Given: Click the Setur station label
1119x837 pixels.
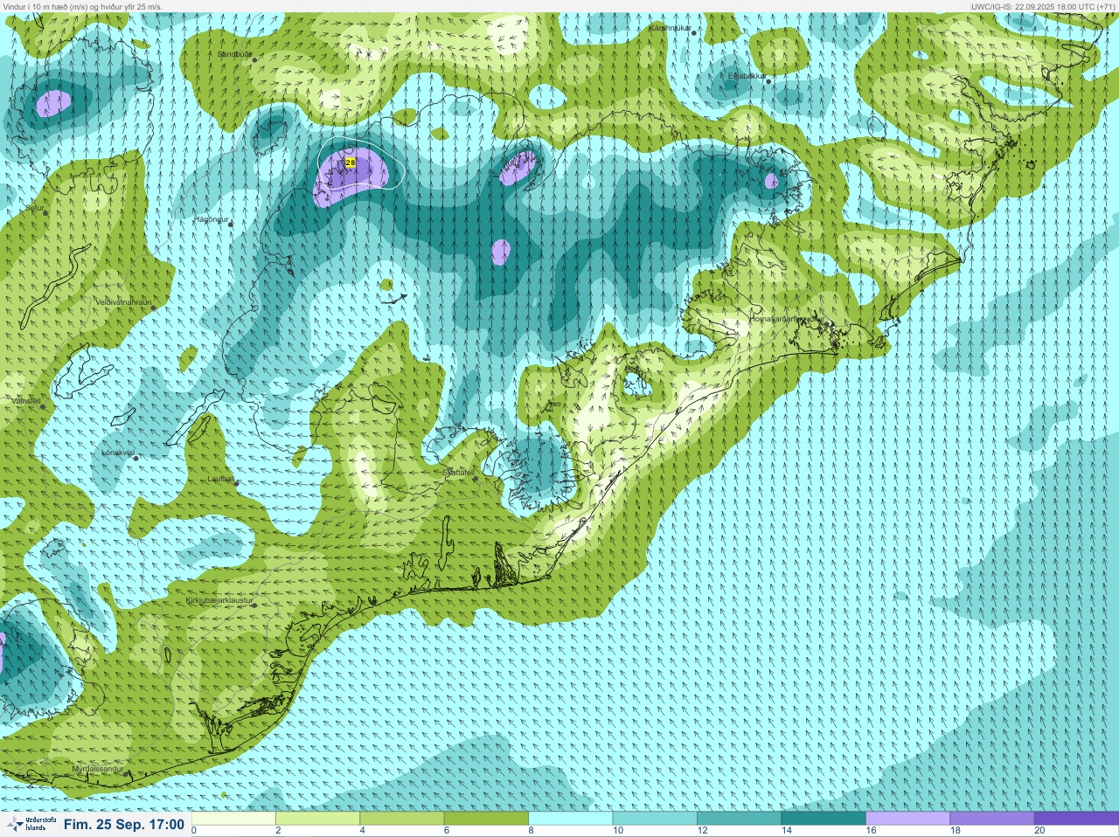Looking at the screenshot, I should [35, 209].
